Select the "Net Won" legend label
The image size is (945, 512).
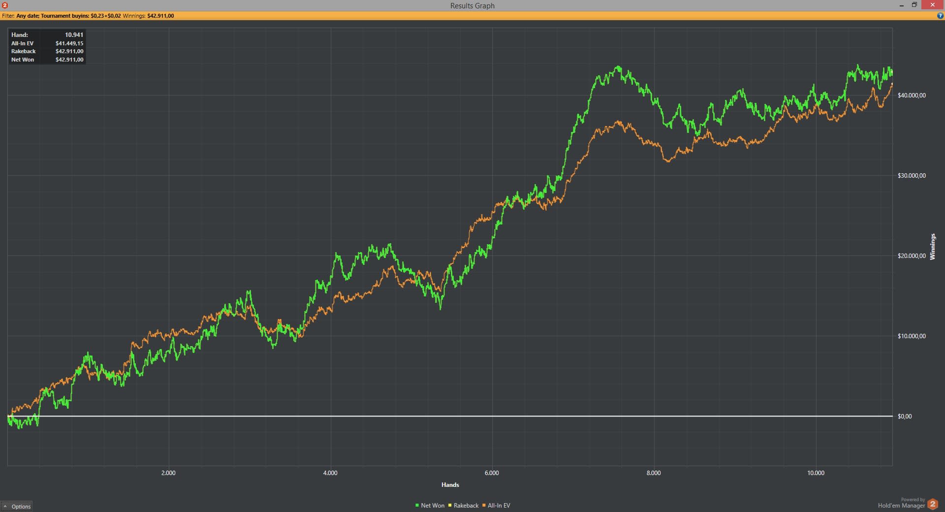point(433,506)
